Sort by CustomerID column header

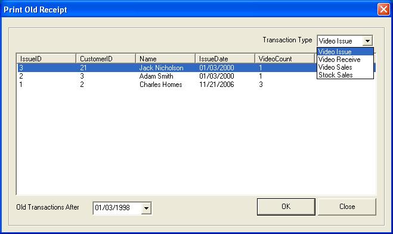click(x=106, y=58)
